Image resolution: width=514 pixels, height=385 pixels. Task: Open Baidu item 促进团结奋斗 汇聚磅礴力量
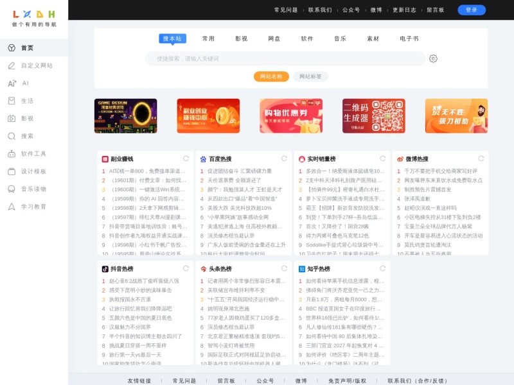coord(240,171)
